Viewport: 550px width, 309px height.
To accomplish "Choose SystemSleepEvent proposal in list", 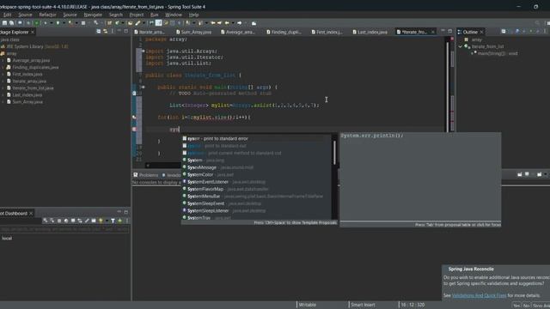I will click(x=256, y=203).
